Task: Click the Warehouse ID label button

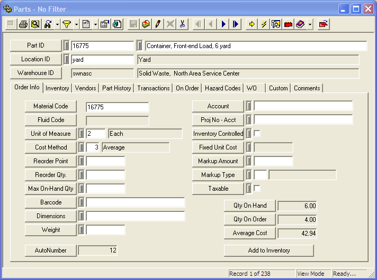Action: pyautogui.click(x=35, y=73)
